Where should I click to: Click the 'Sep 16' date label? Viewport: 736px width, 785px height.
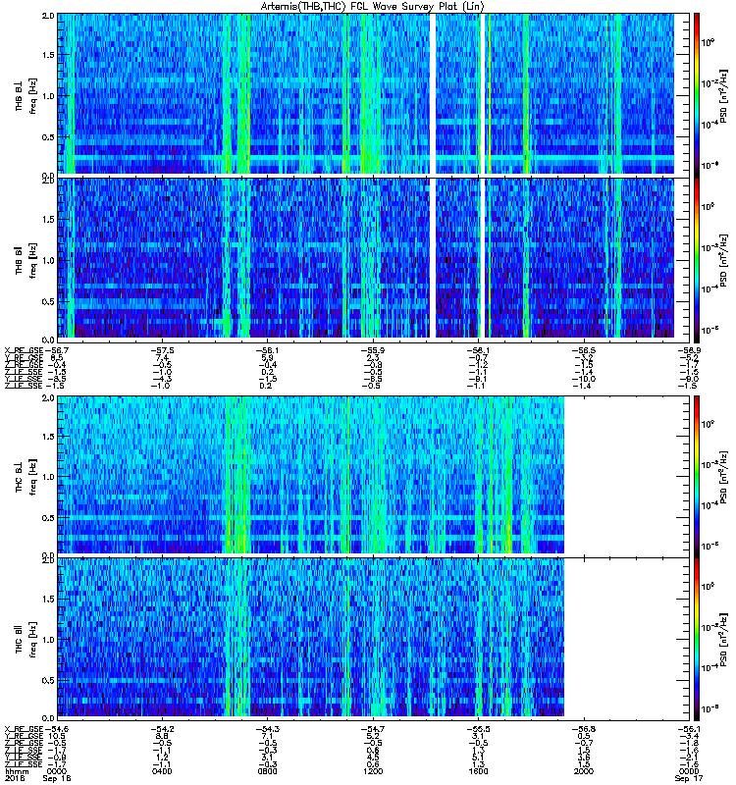(x=57, y=778)
